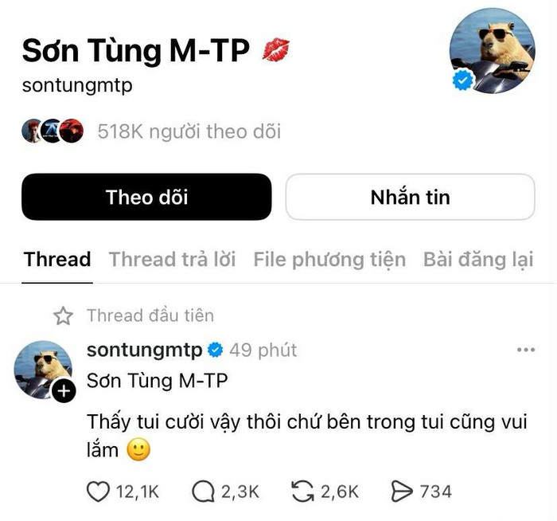
Task: Select the Thread tab
Action: coord(57,259)
